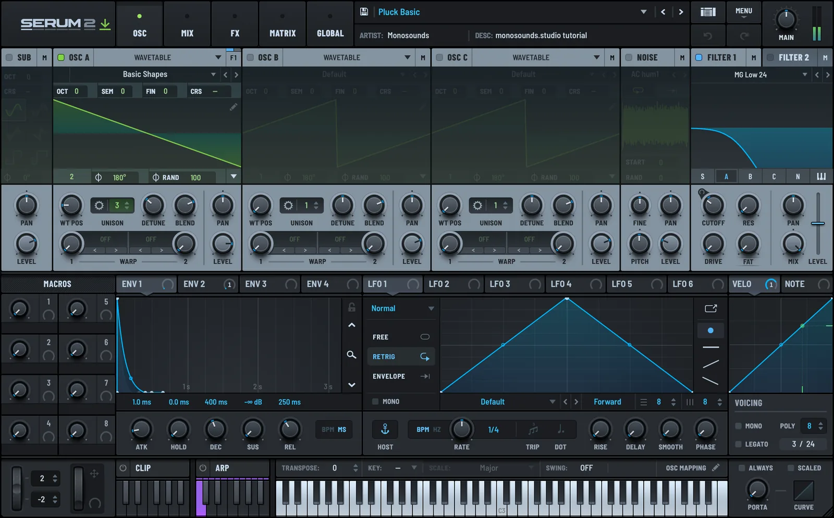Click the ARP power button
This screenshot has width=834, height=518.
pos(203,468)
